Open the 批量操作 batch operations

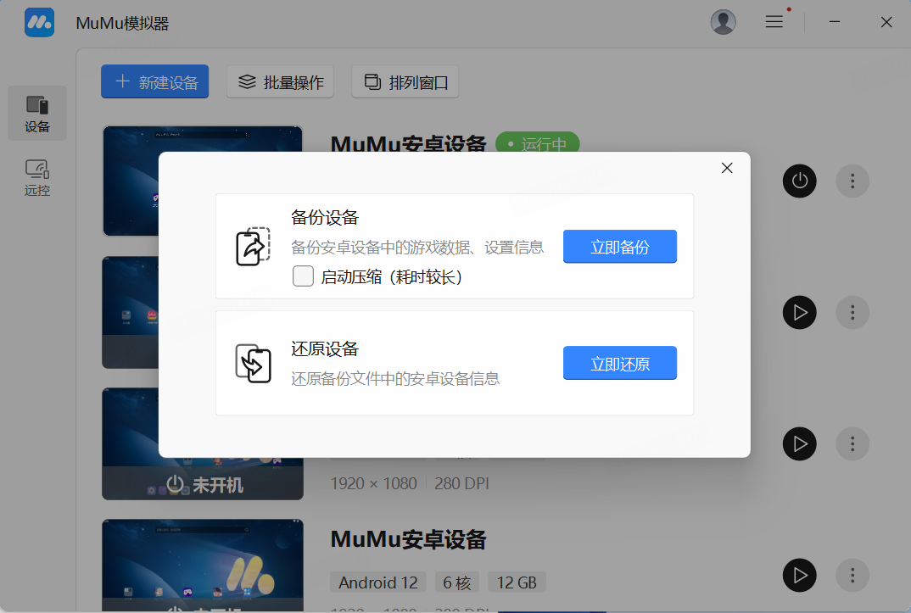click(x=281, y=82)
